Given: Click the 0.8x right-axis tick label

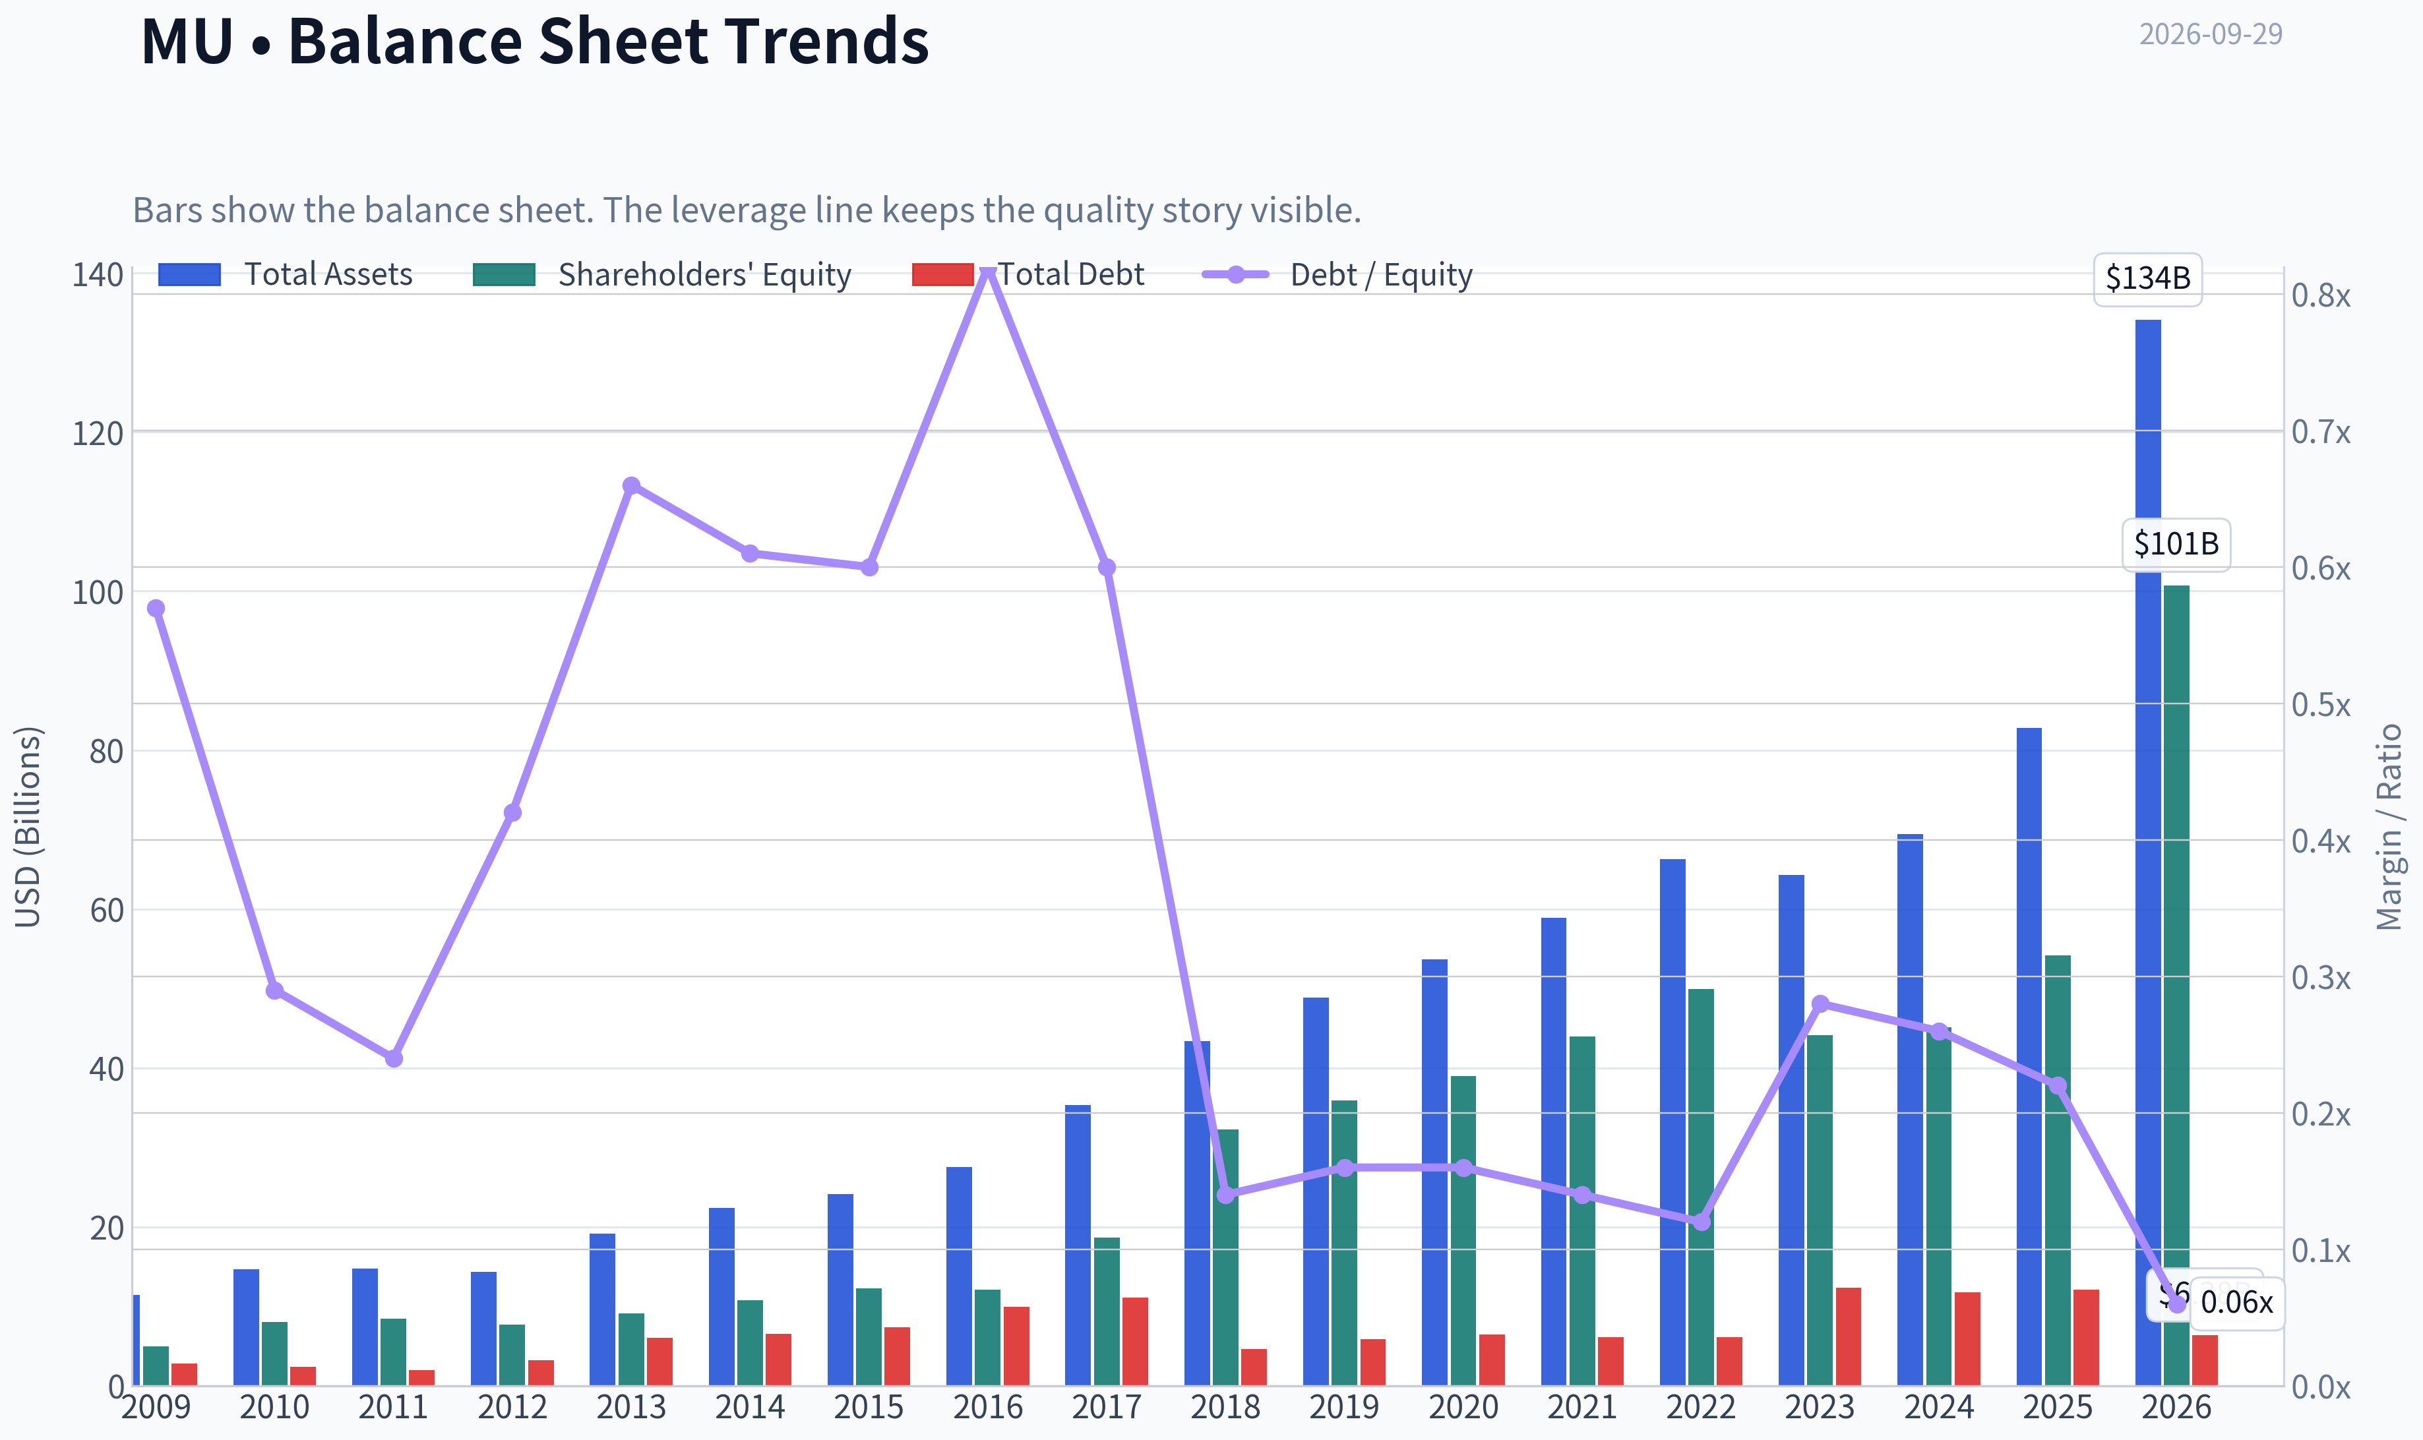Looking at the screenshot, I should point(2321,296).
